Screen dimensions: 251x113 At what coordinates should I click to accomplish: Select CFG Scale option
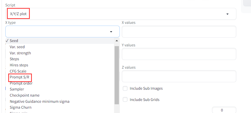click(18, 71)
